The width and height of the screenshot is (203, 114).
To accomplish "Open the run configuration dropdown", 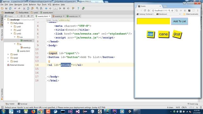I will point(56,9).
